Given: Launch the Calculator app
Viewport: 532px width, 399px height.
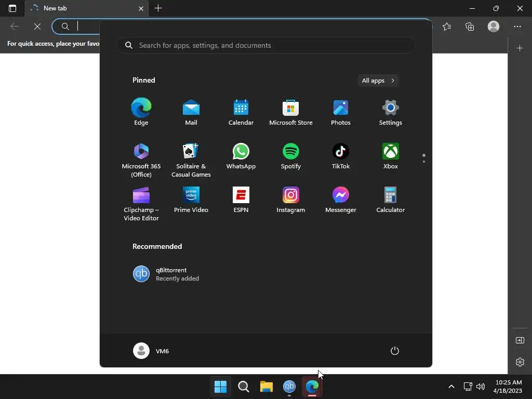Looking at the screenshot, I should [x=391, y=199].
